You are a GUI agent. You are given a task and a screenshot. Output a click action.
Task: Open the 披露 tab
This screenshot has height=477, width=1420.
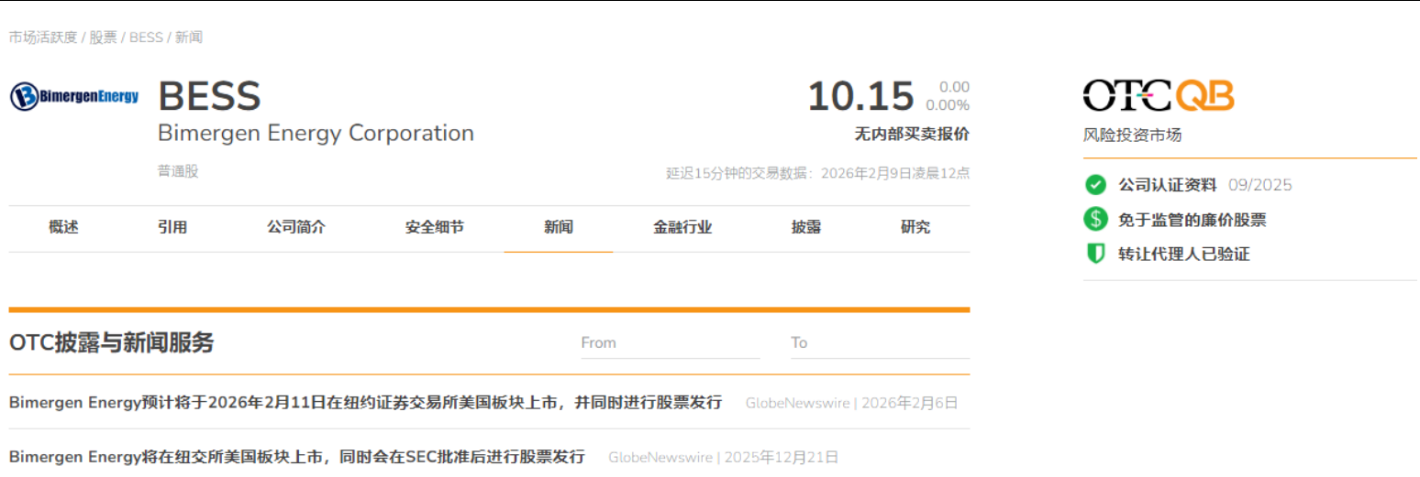(806, 228)
